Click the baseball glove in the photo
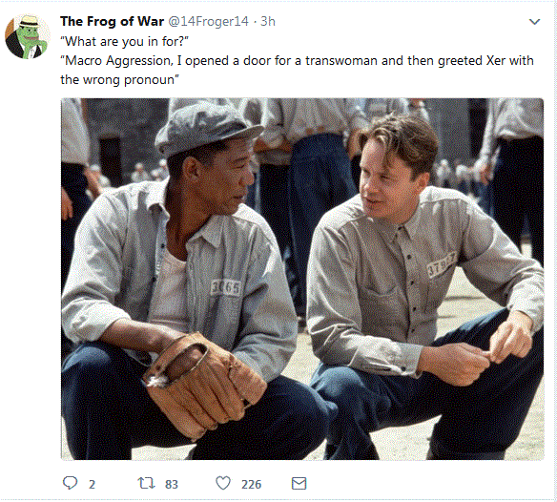The image size is (557, 502). 202,384
